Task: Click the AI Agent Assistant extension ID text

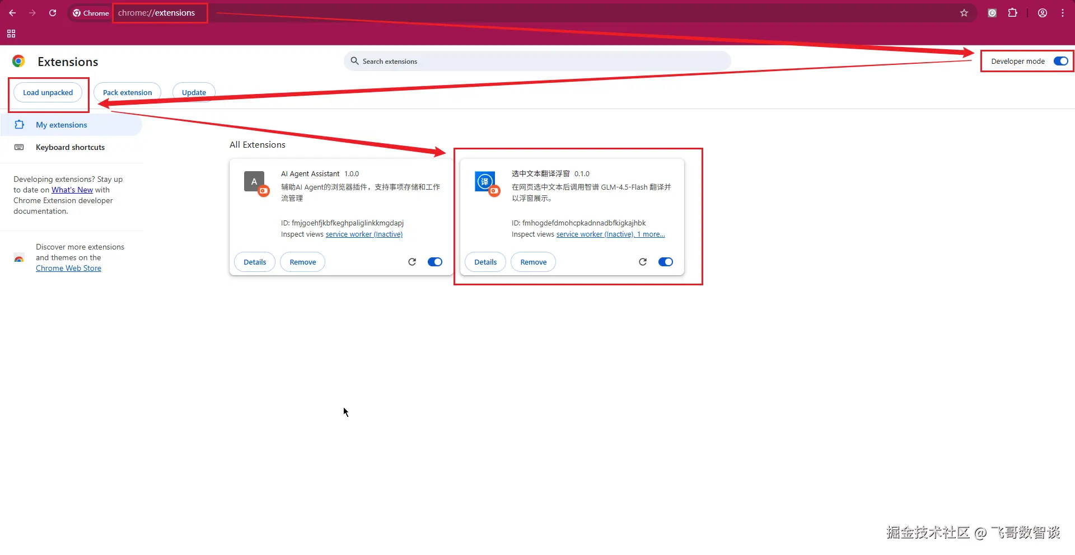Action: [x=342, y=223]
